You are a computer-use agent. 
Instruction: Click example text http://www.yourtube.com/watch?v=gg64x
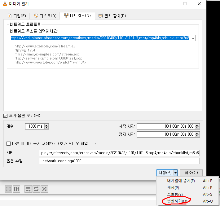pyautogui.click(x=51, y=62)
